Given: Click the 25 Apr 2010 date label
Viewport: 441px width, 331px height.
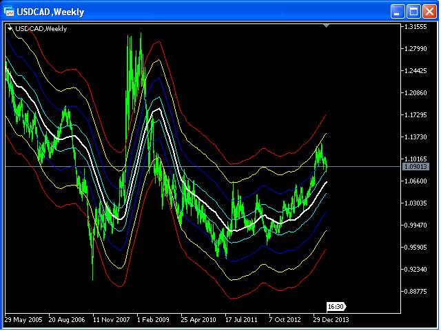Looking at the screenshot, I should pos(198,320).
